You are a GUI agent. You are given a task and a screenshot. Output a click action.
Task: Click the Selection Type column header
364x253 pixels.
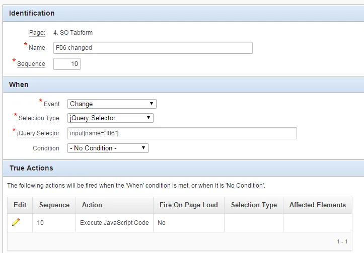point(254,205)
